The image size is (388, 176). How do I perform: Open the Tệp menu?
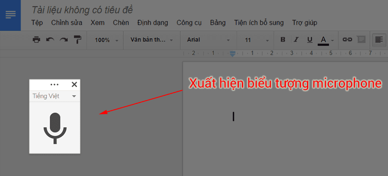(x=37, y=23)
